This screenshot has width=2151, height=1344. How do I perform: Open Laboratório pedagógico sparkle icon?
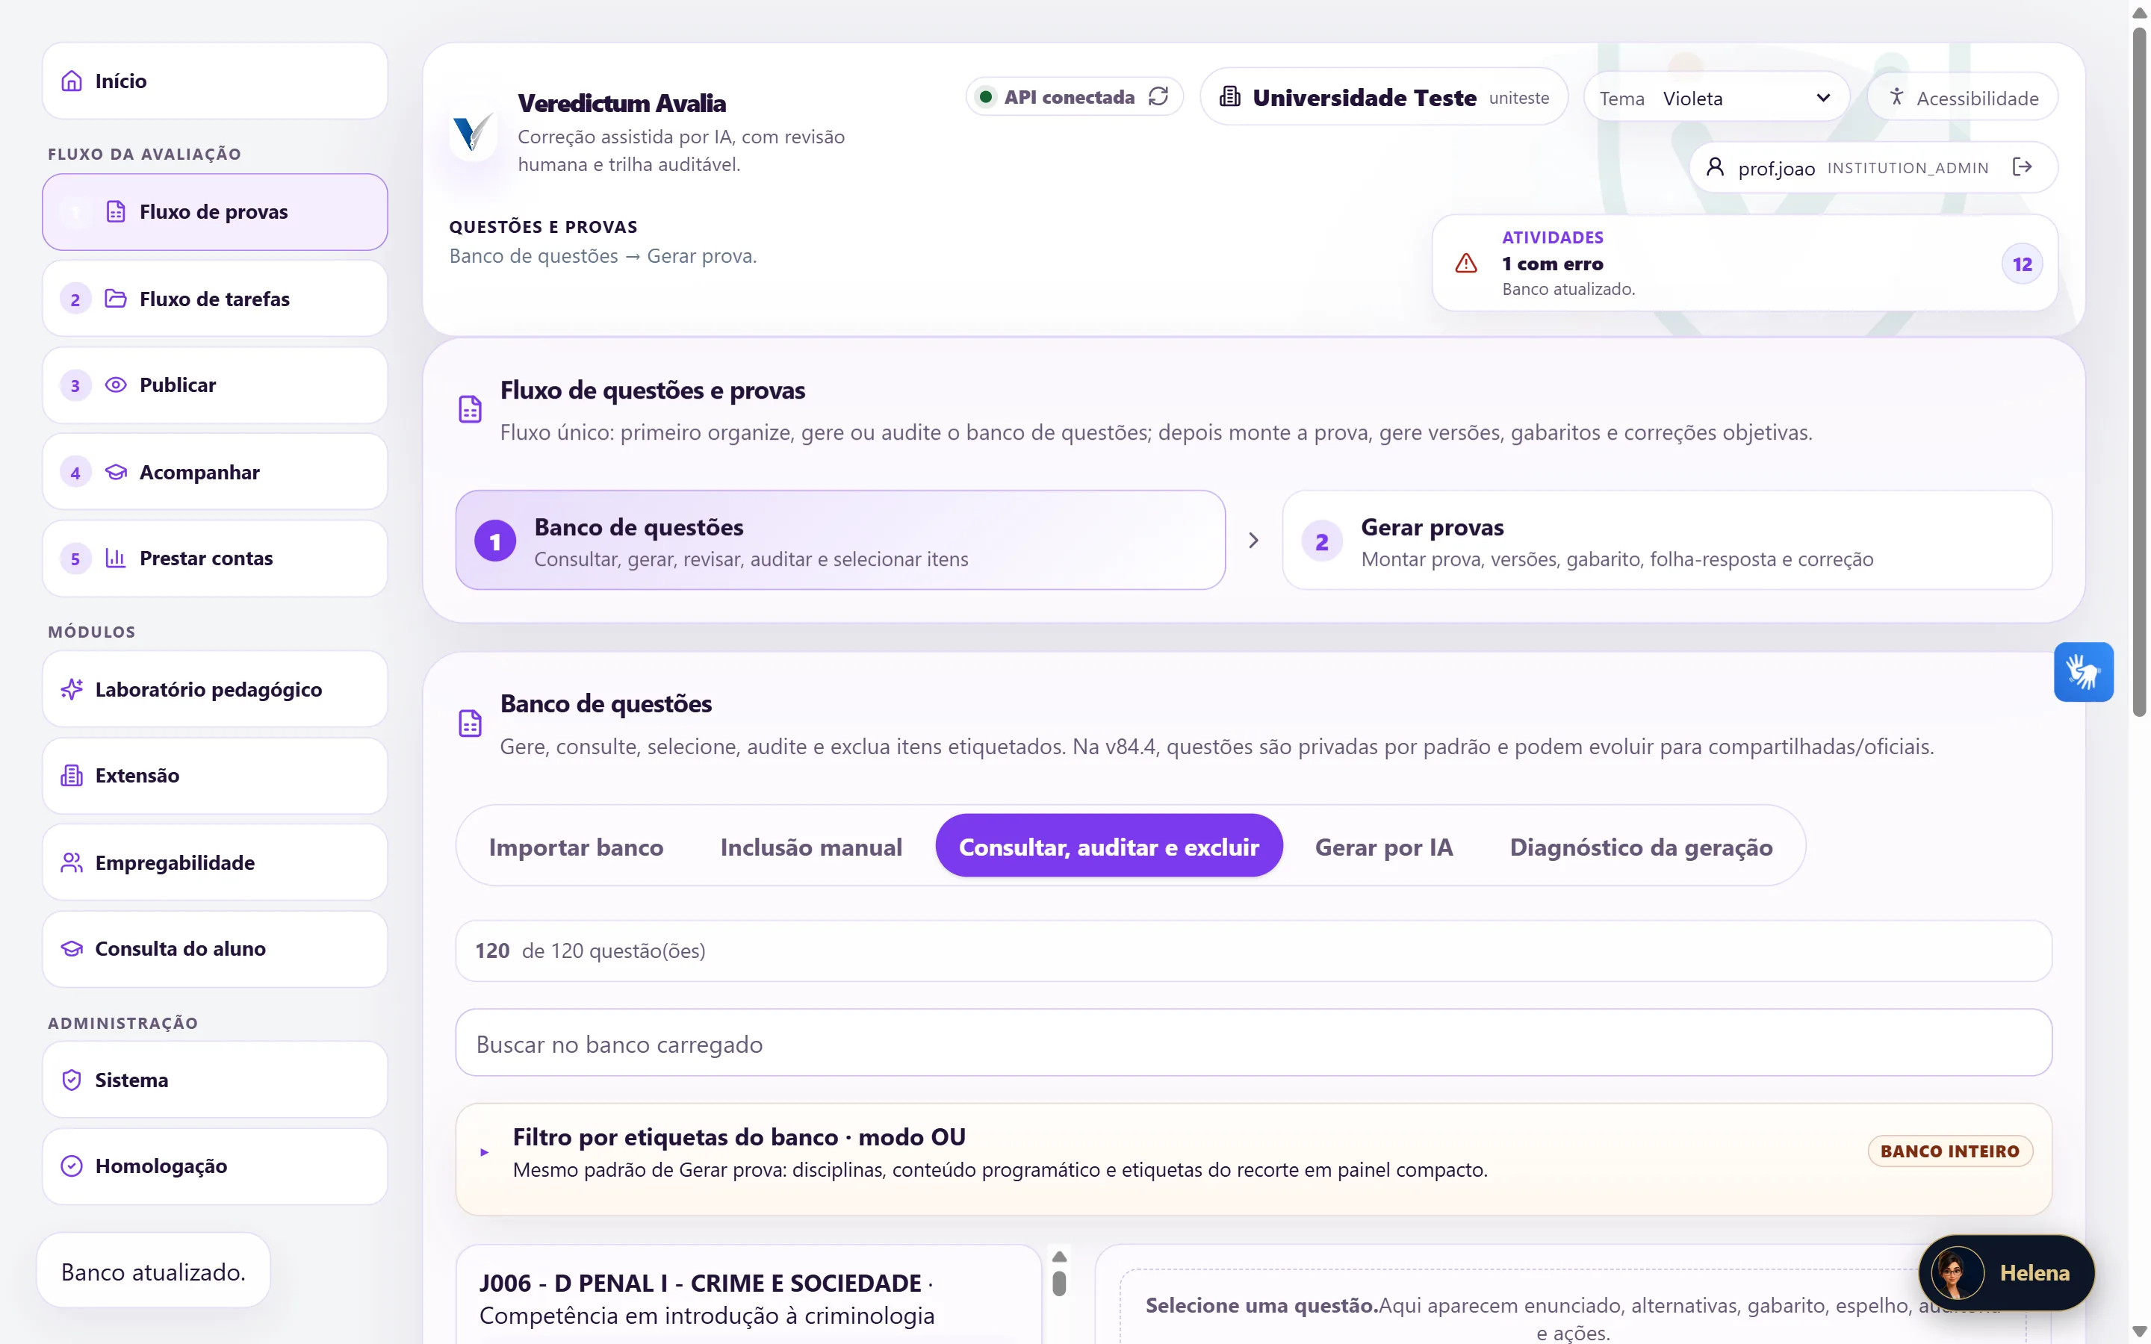point(72,689)
